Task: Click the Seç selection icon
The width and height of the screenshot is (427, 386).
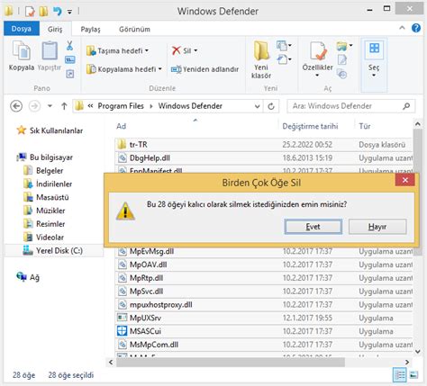Action: (374, 49)
